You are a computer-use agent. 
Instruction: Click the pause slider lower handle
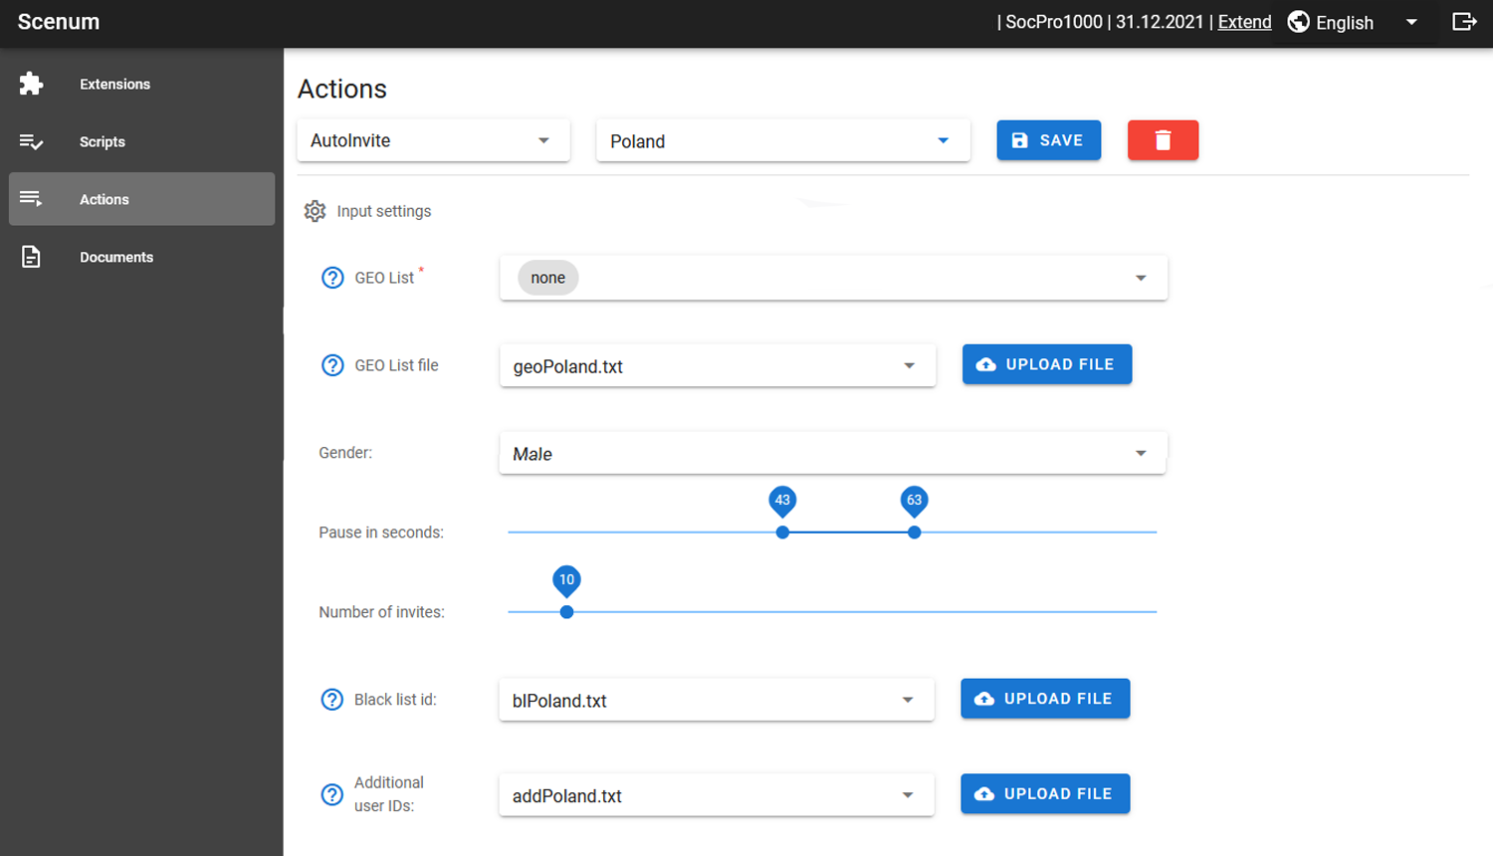click(x=782, y=533)
